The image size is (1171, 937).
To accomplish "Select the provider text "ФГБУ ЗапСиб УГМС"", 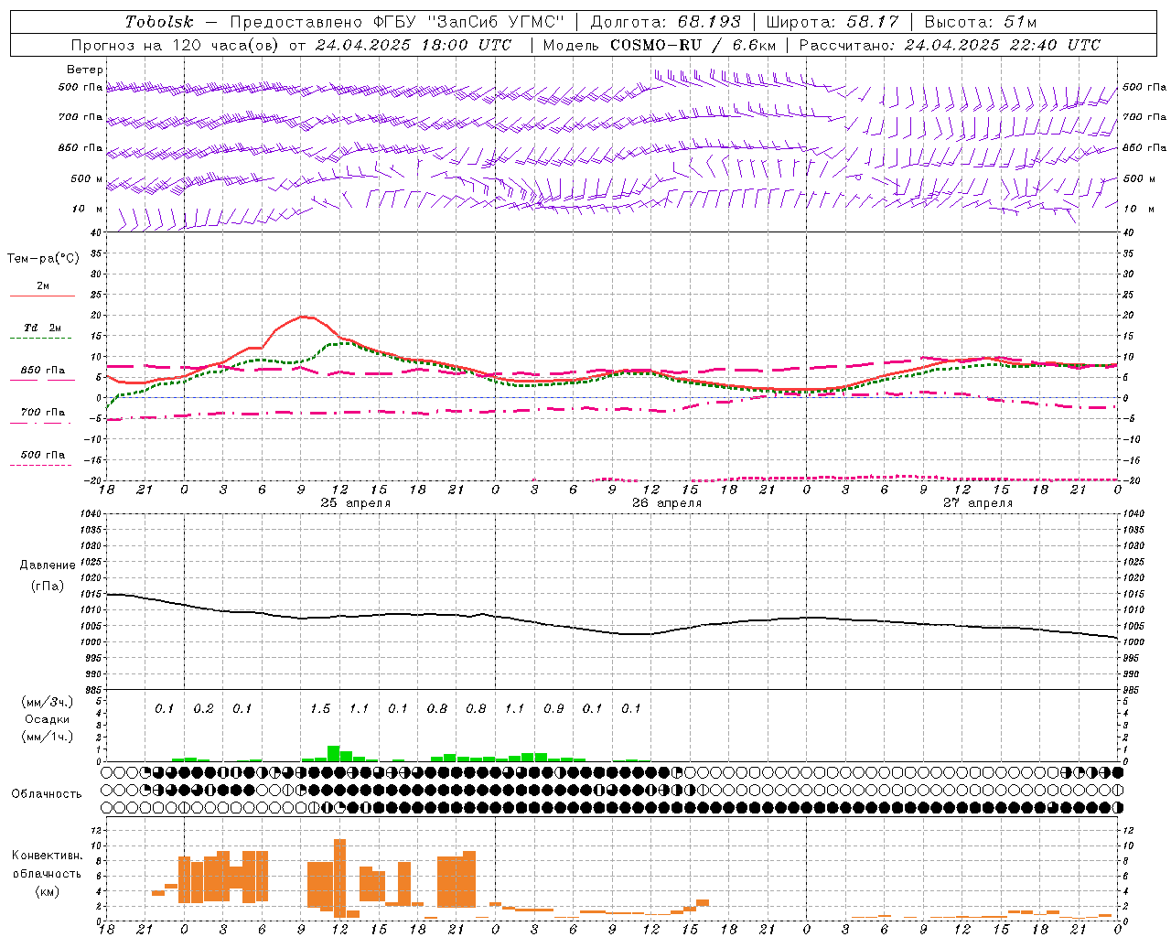I will click(468, 22).
